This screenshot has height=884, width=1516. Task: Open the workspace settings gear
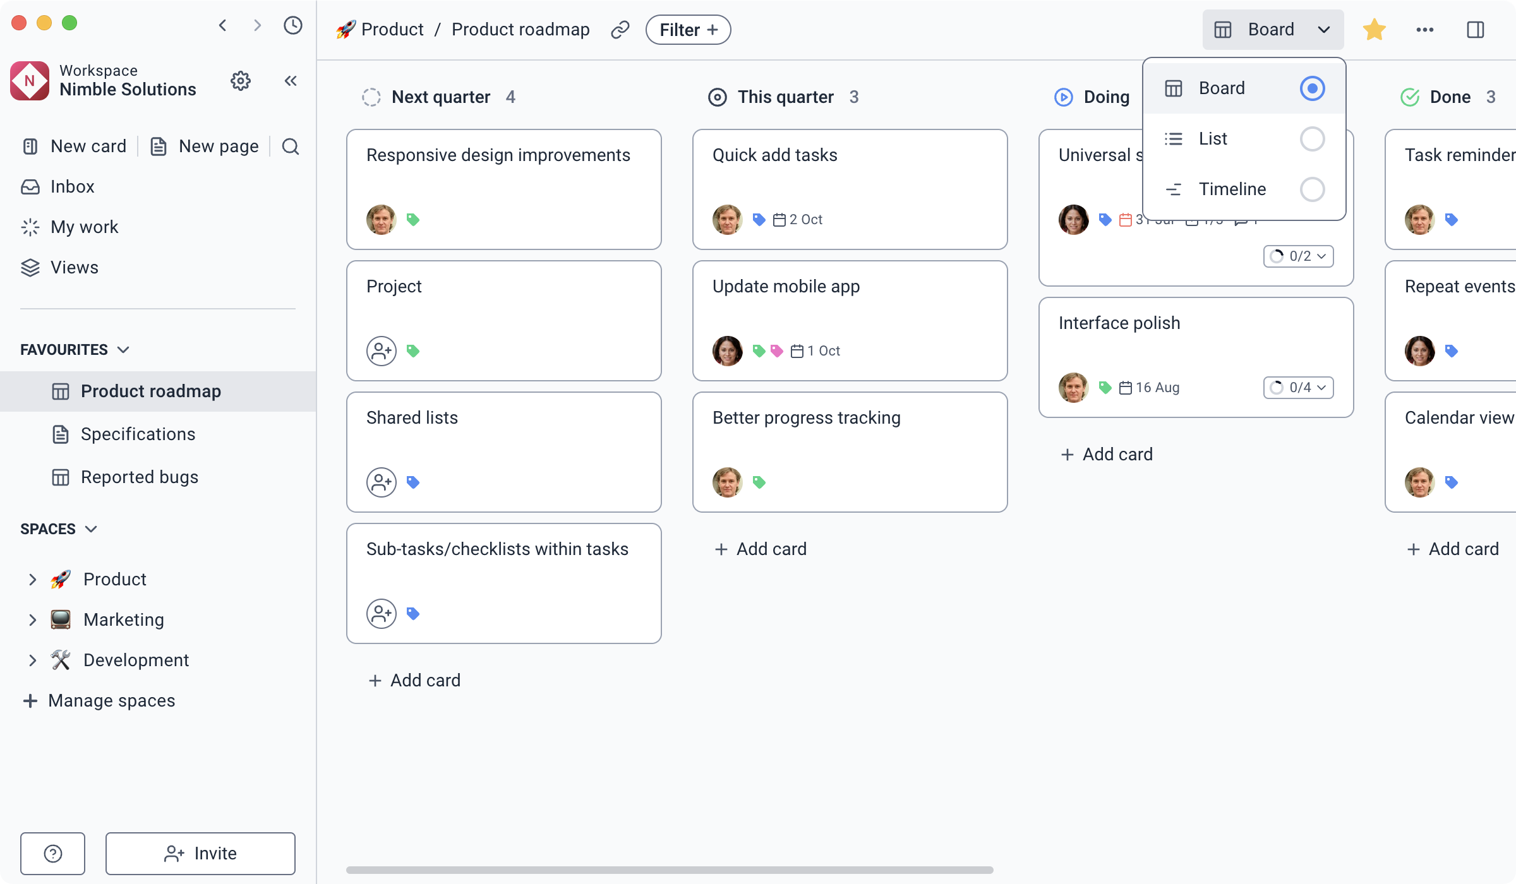tap(241, 81)
